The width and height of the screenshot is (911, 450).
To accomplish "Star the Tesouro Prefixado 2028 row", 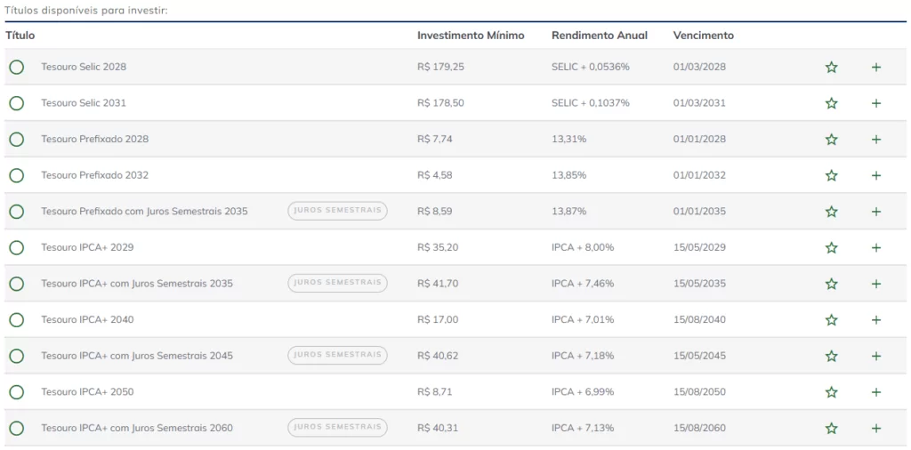I will tap(831, 140).
